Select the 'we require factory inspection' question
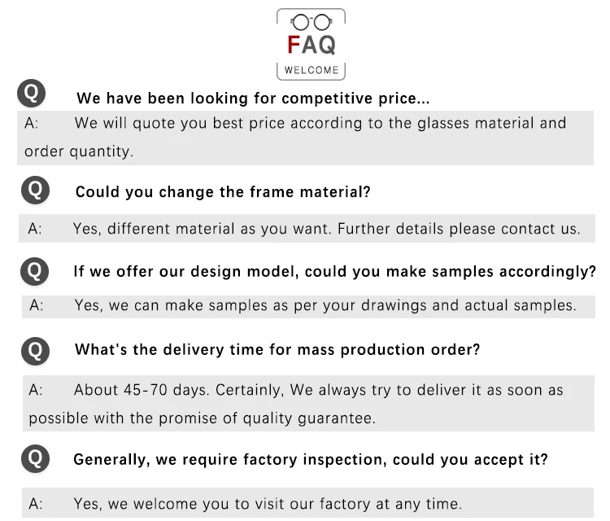 pyautogui.click(x=311, y=459)
